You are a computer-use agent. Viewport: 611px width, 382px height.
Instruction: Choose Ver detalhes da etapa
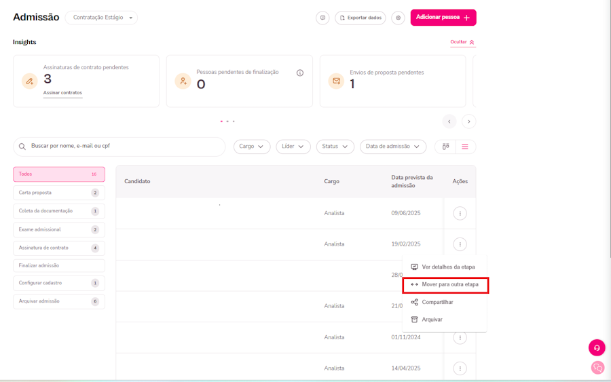click(x=445, y=267)
